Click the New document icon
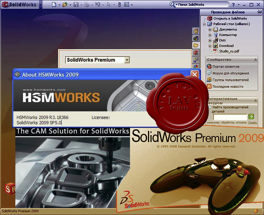Screen dimensions: 264x215 coord(54,4)
